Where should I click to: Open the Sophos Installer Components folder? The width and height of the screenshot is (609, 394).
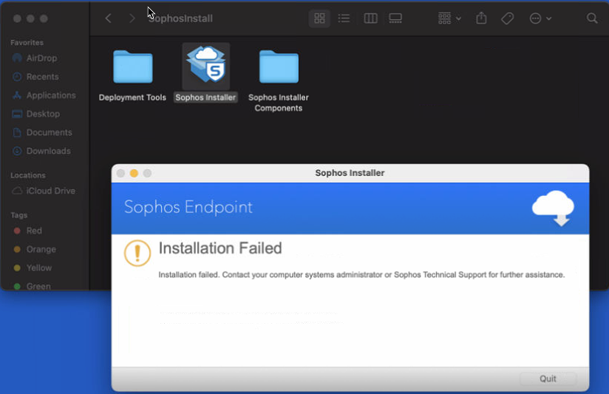pyautogui.click(x=279, y=67)
